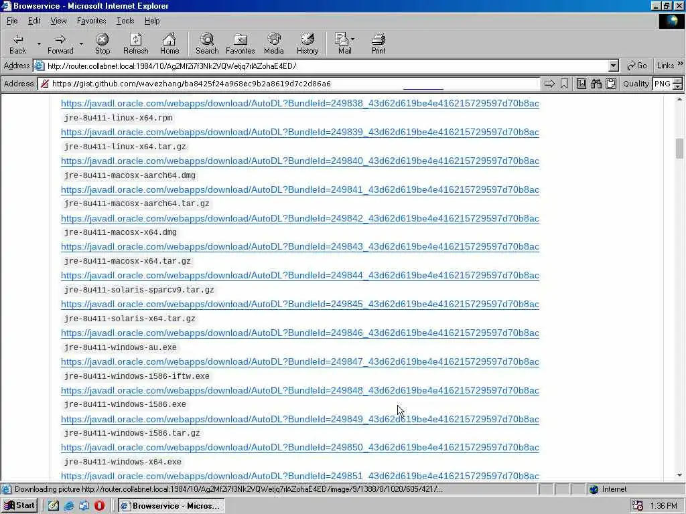The height and width of the screenshot is (514, 686).
Task: Open the Favorites pane from the toolbar
Action: (x=241, y=44)
